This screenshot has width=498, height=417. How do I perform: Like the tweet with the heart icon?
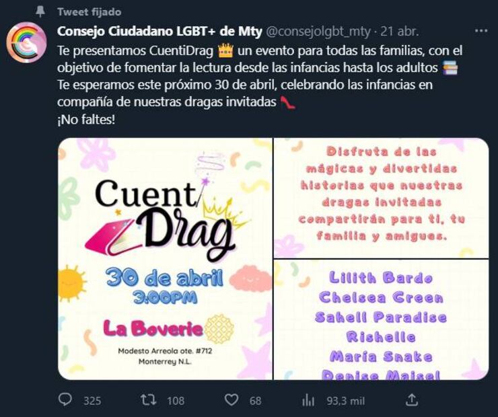click(232, 400)
